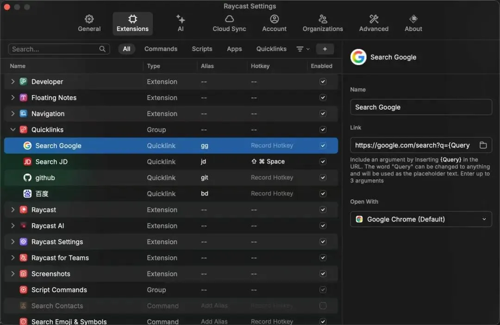Viewport: 500px width, 325px height.
Task: Uncheck the Floating Notes enabled checkbox
Action: [323, 98]
